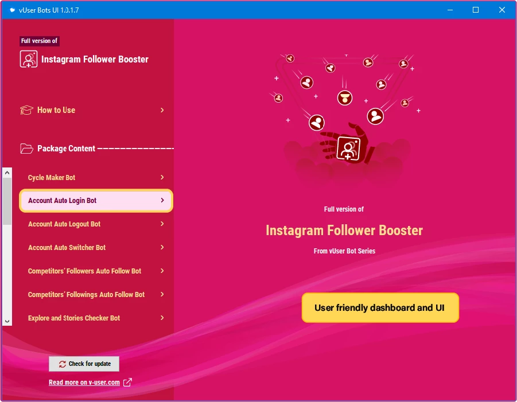Click Check for update button
The image size is (517, 402).
84,364
